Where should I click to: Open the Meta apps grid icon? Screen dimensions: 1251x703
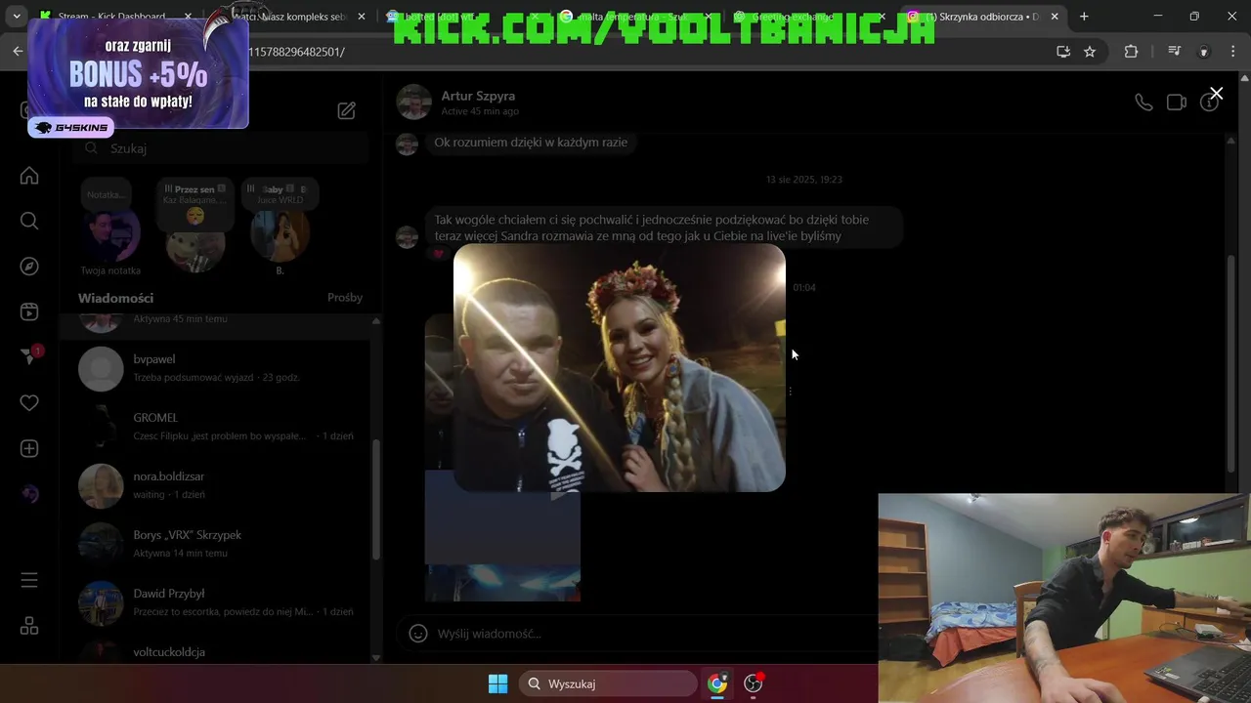(x=29, y=626)
